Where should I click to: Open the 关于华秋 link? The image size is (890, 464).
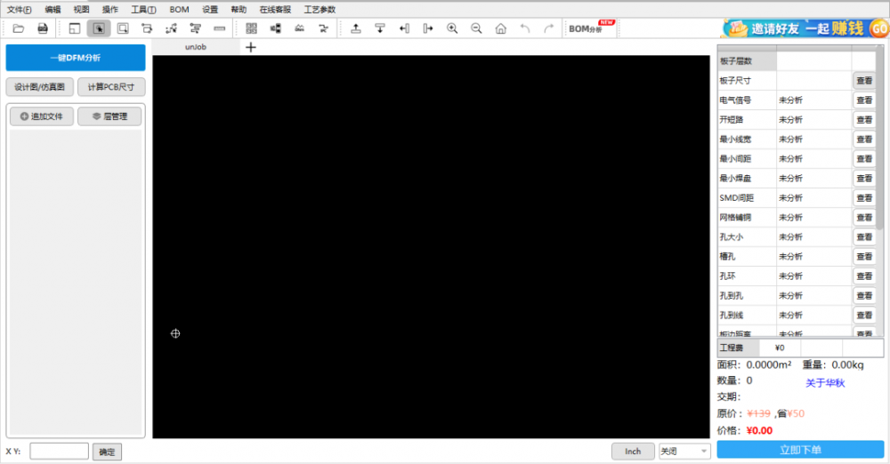tap(825, 383)
